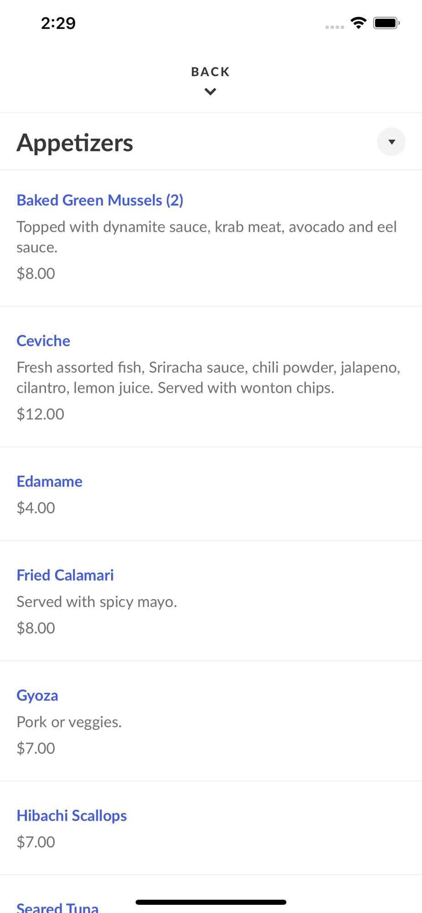This screenshot has width=422, height=913.
Task: Tap the home indicator bar
Action: (211, 902)
